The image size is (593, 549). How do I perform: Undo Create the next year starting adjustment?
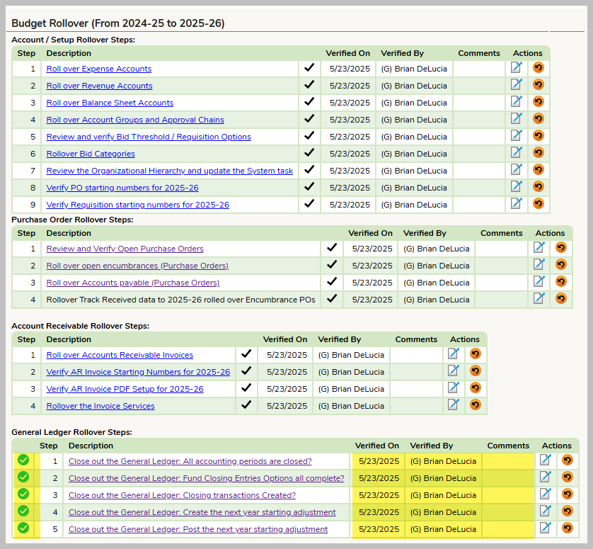[x=568, y=512]
